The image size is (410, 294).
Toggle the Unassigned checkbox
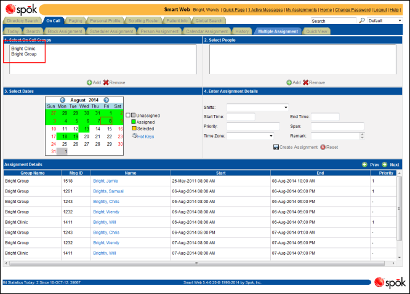(x=128, y=115)
